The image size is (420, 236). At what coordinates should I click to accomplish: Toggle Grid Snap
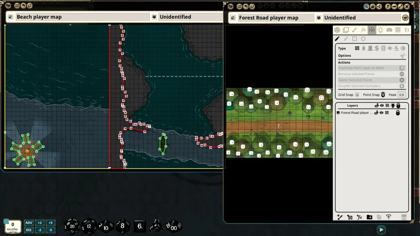click(357, 95)
